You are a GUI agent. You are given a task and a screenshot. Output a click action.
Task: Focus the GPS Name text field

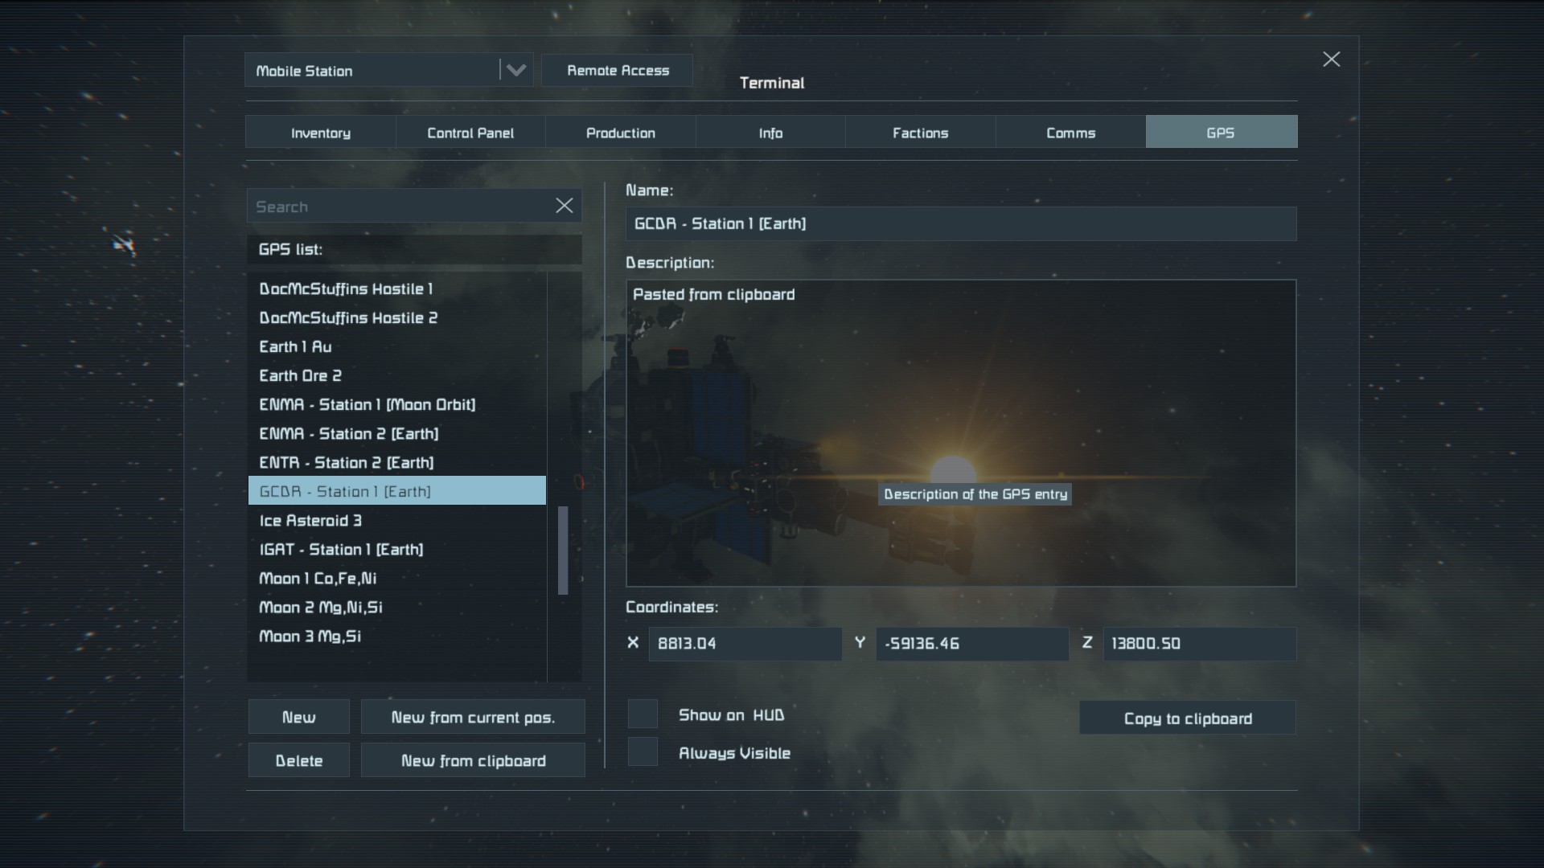(960, 224)
